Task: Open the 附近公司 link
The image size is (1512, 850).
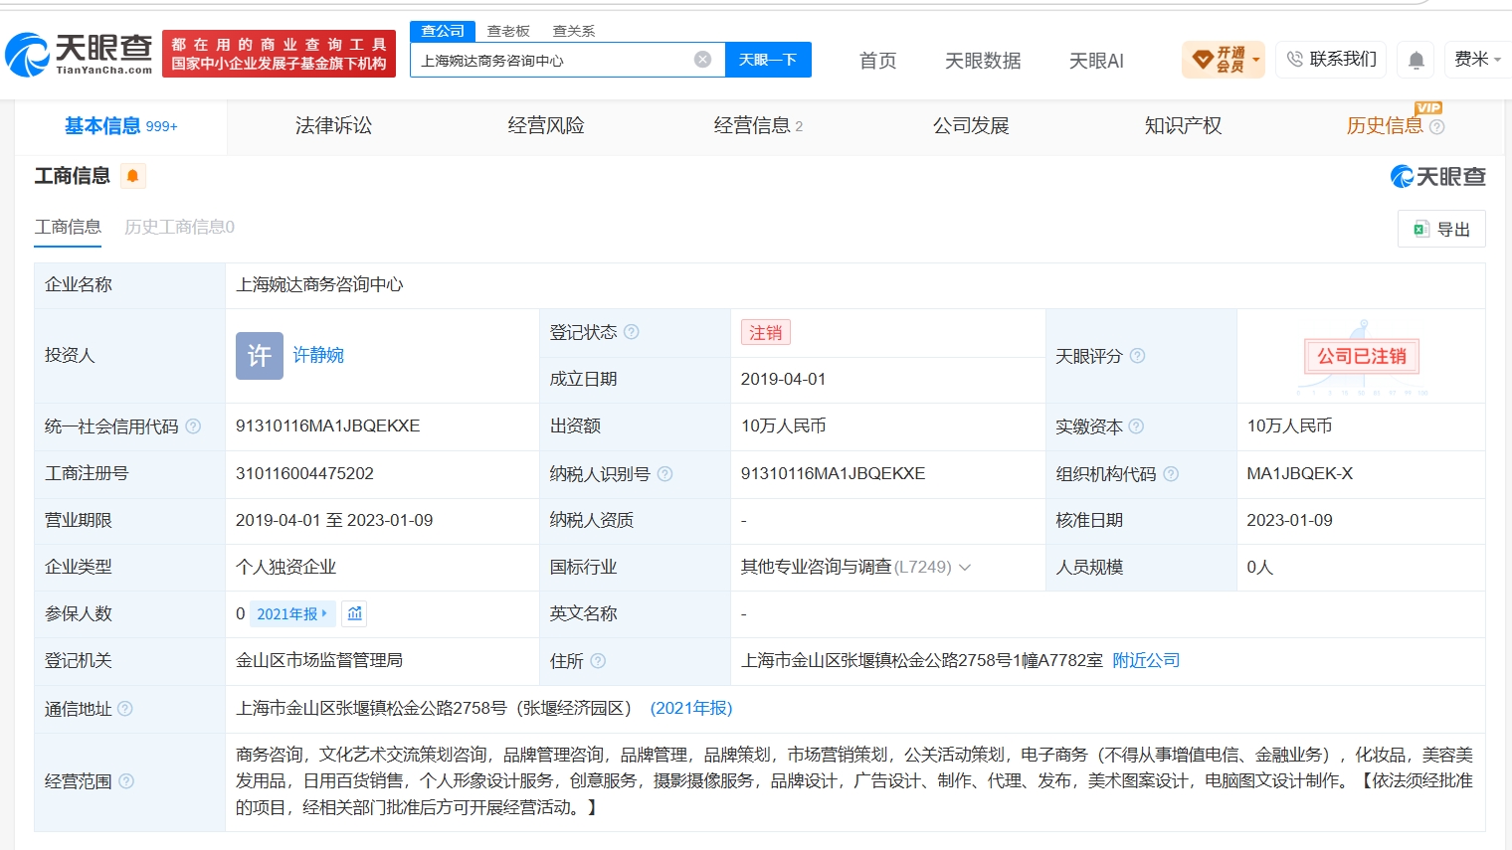Action: click(x=1146, y=661)
